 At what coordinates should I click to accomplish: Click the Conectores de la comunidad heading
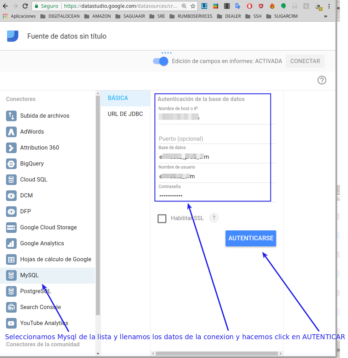pyautogui.click(x=43, y=344)
